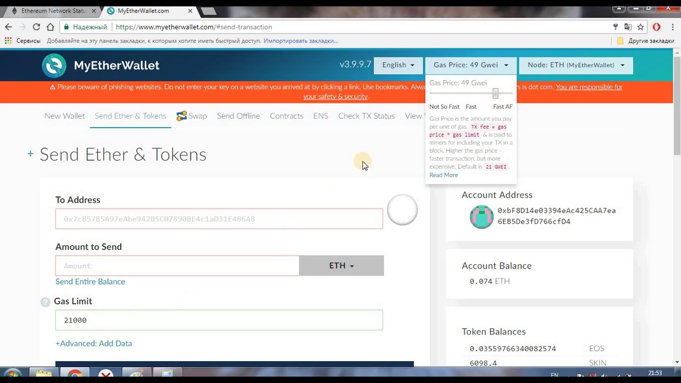Image resolution: width=681 pixels, height=383 pixels.
Task: Open the Check TX Status tab
Action: [366, 116]
